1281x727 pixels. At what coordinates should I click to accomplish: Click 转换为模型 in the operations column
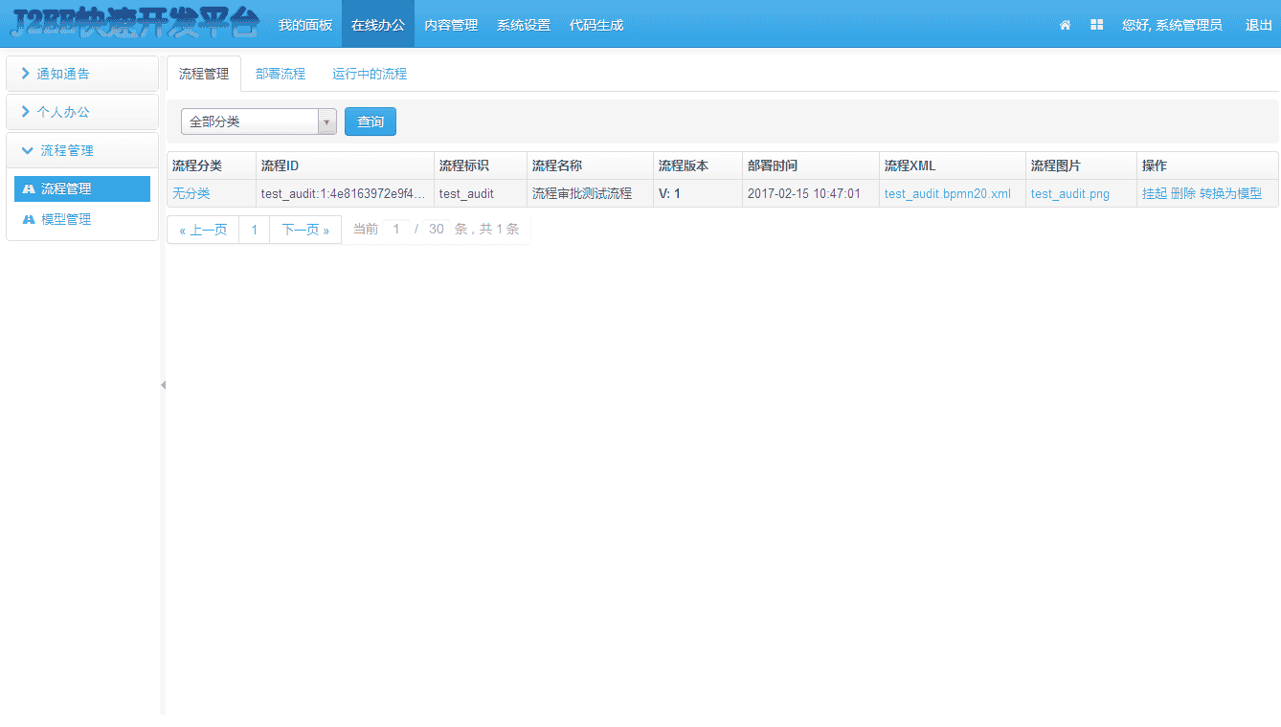[1231, 193]
